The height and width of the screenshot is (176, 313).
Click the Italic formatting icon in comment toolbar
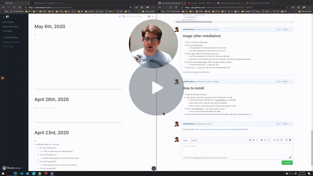coord(257,140)
